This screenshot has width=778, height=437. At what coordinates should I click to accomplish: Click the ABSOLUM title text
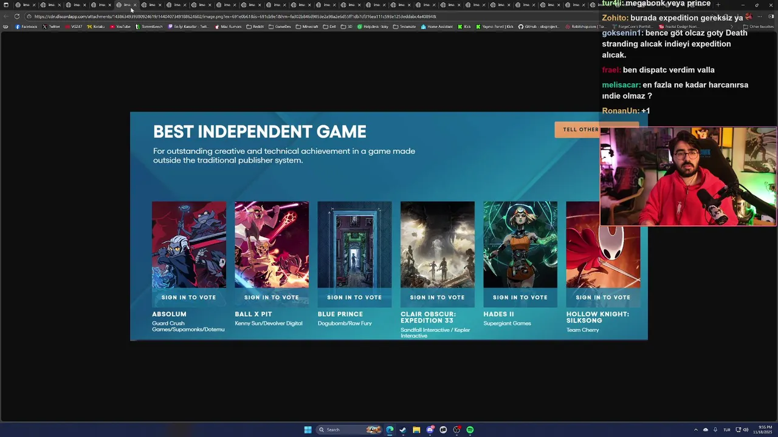[x=169, y=314]
